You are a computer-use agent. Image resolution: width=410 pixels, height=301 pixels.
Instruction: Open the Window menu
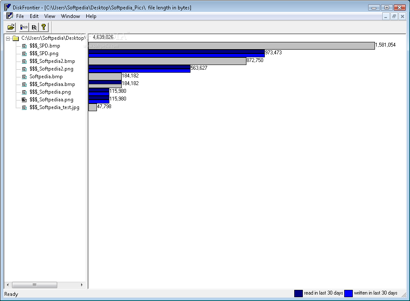(x=70, y=16)
